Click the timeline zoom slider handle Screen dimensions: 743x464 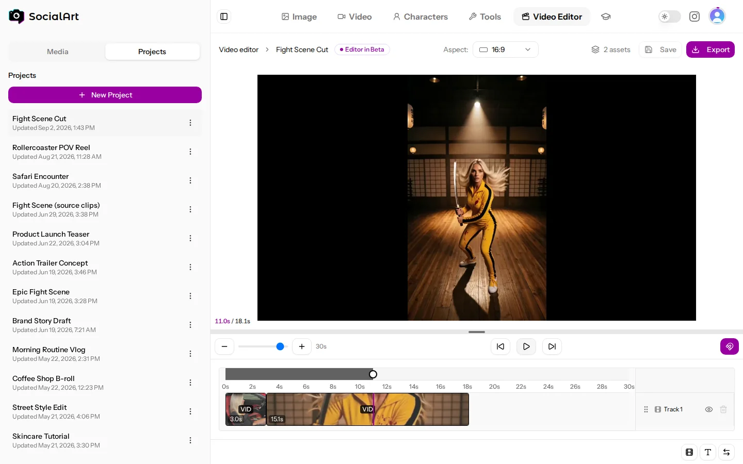click(x=280, y=346)
